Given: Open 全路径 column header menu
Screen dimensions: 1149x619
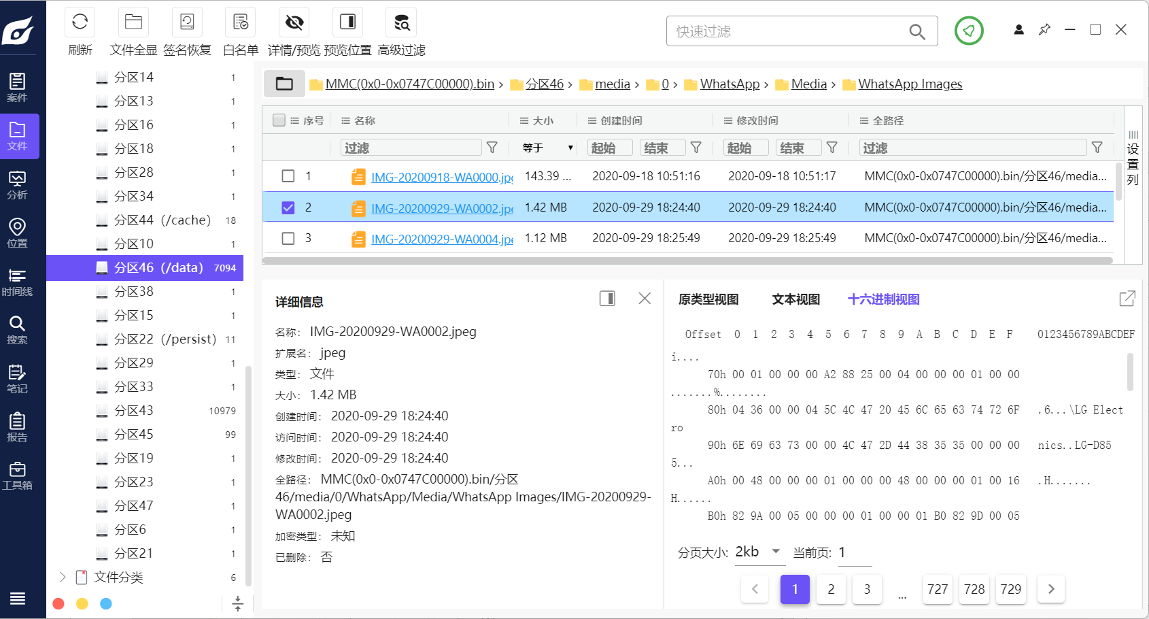Looking at the screenshot, I should tap(864, 120).
